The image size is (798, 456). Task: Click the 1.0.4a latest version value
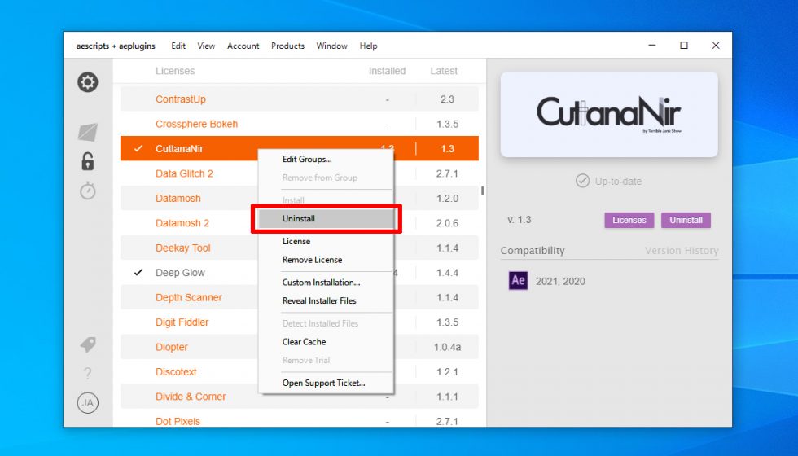click(447, 347)
